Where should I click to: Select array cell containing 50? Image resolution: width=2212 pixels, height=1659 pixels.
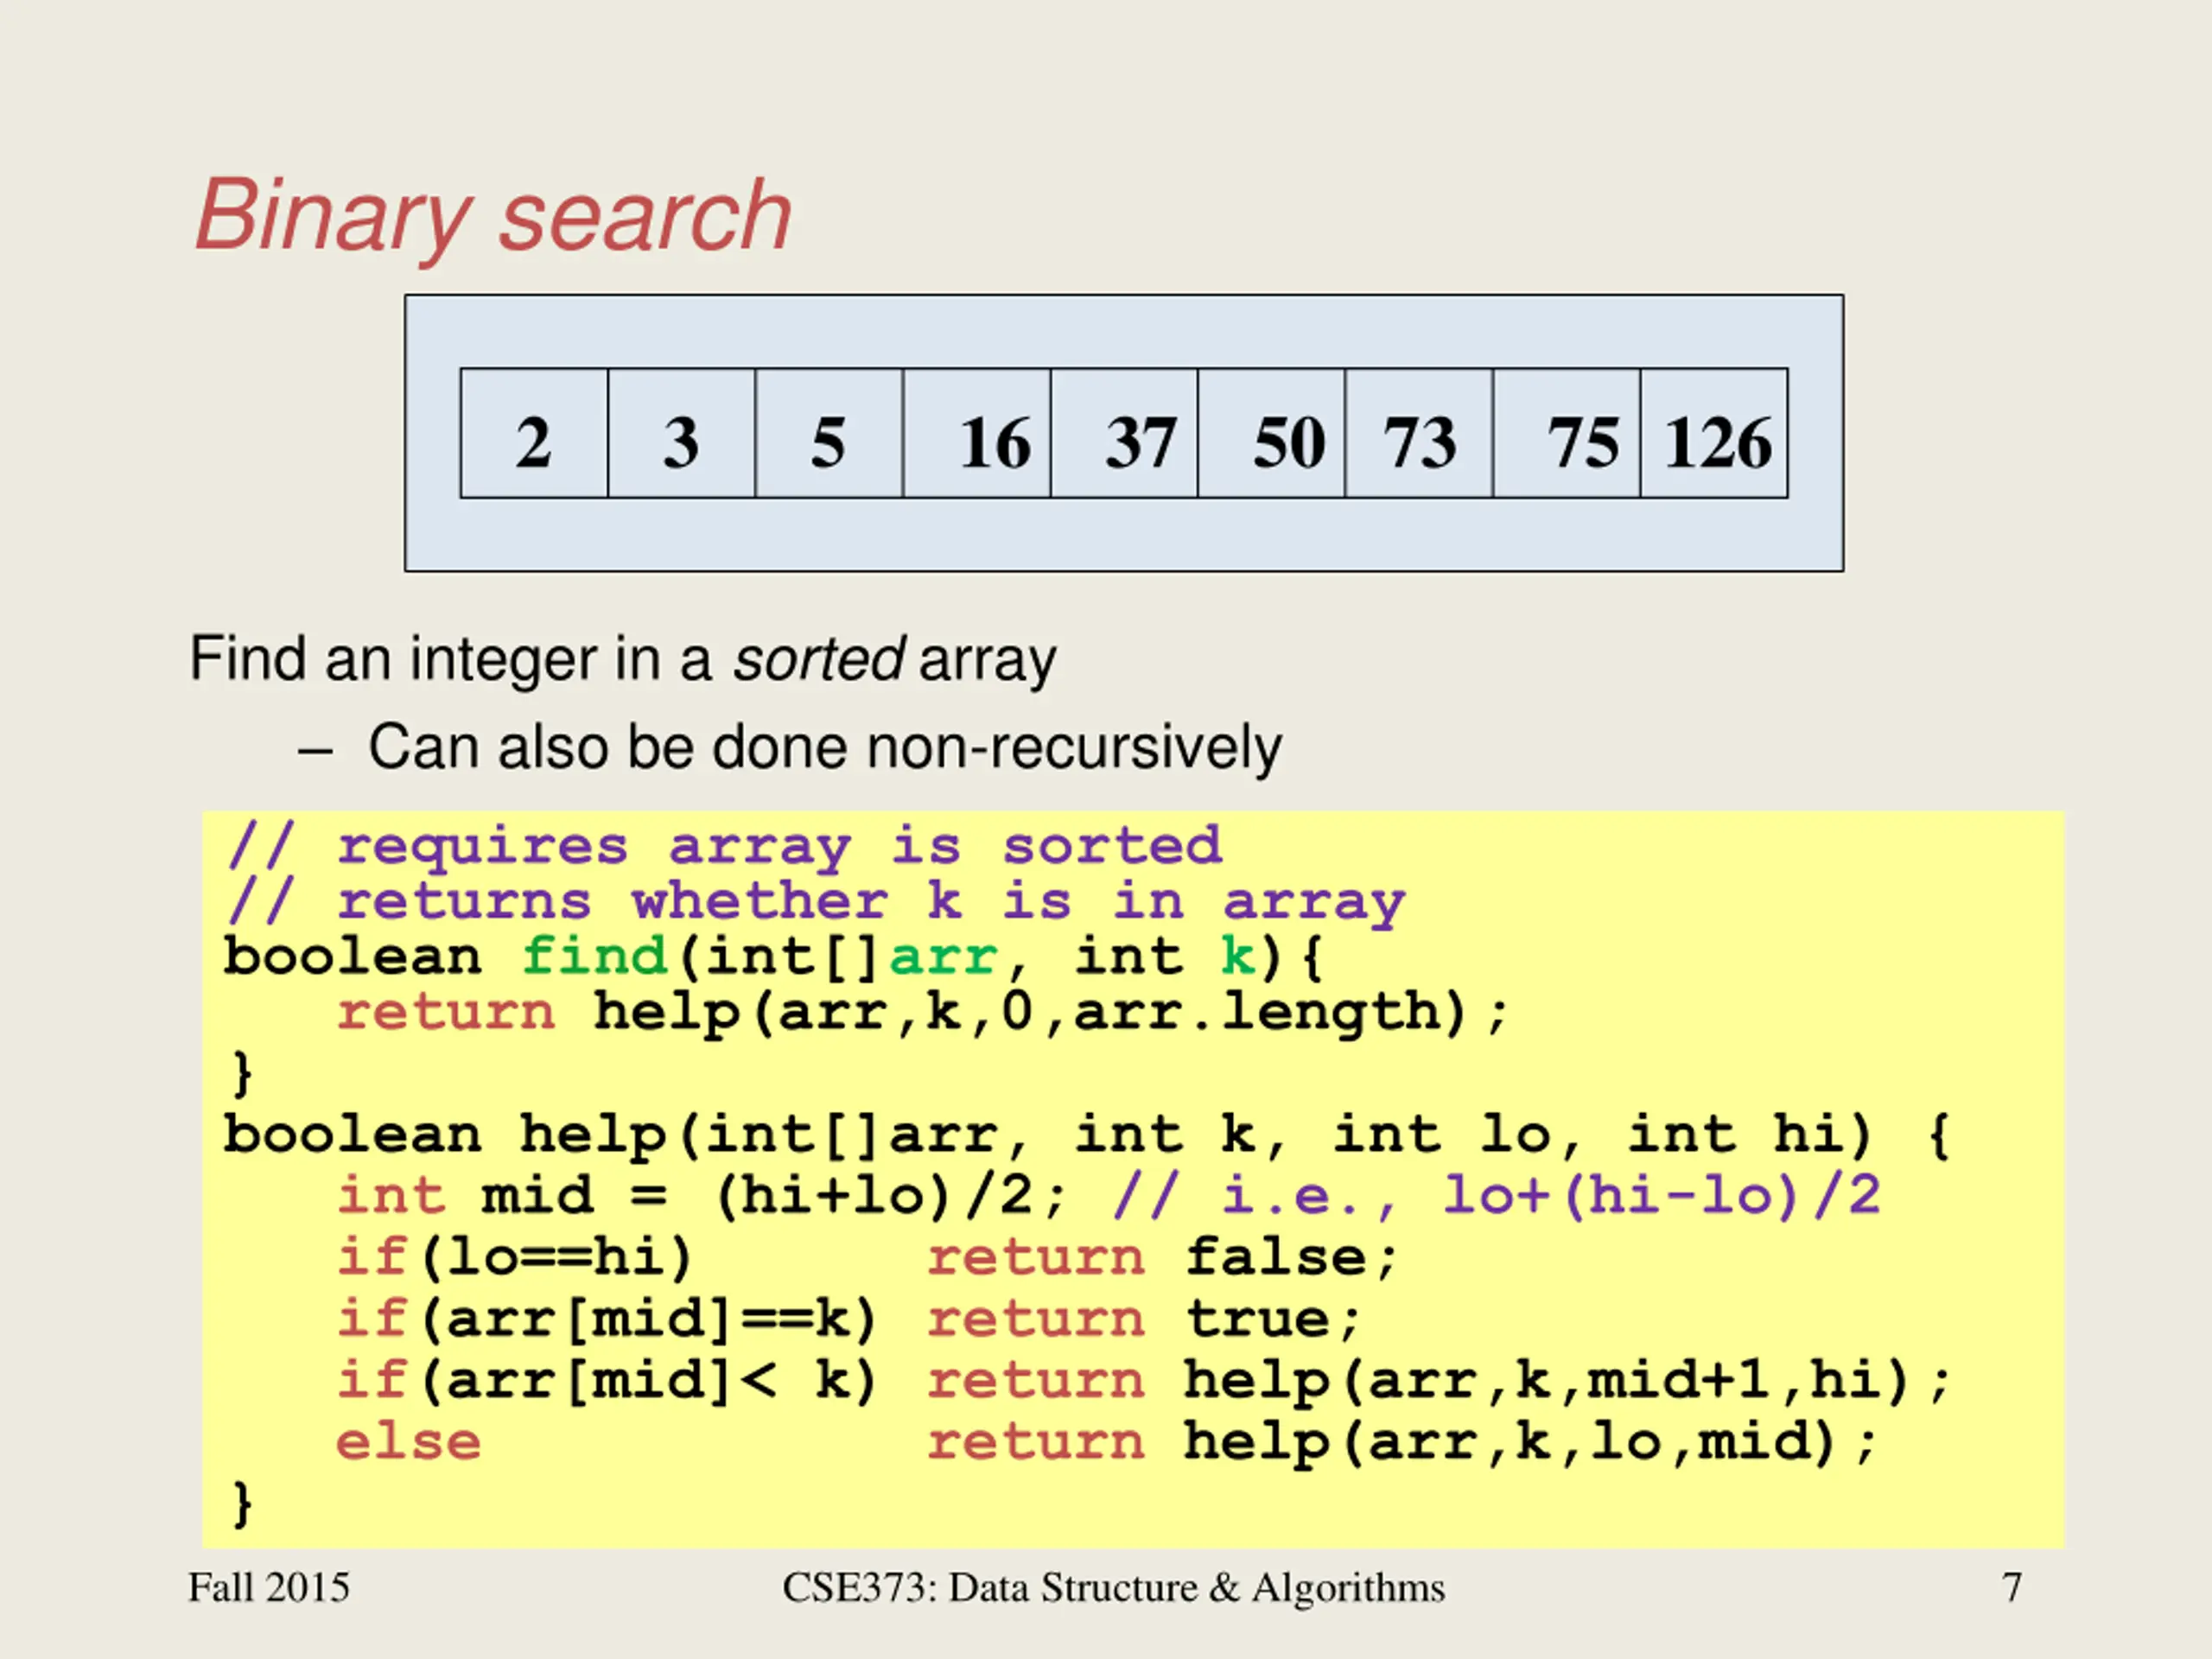pos(1272,433)
